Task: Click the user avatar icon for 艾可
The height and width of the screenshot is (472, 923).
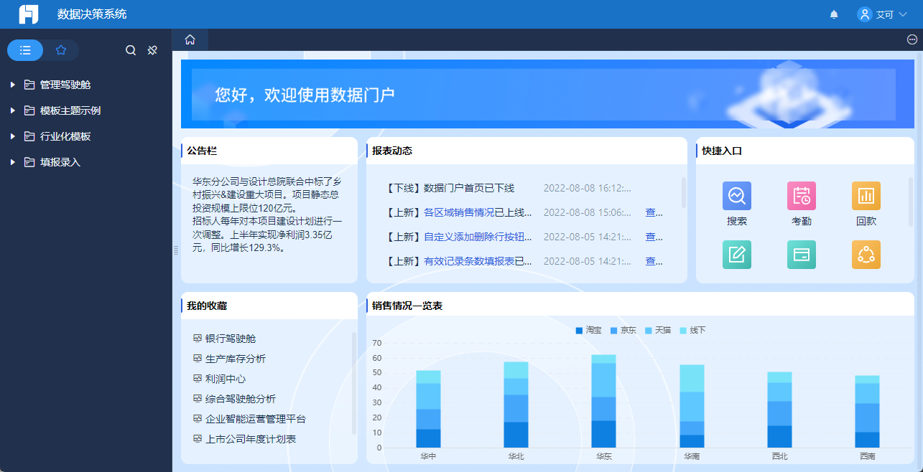Action: [x=865, y=14]
